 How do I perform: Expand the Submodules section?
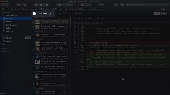pyautogui.click(x=6, y=52)
